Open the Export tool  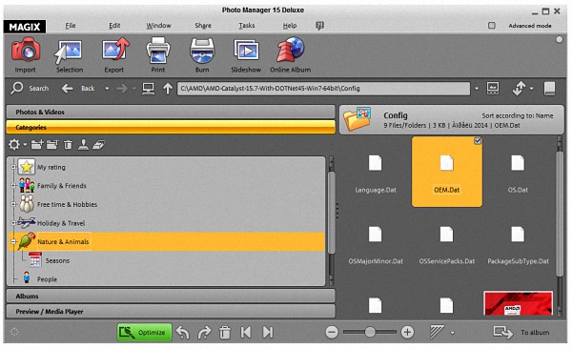[x=114, y=54]
